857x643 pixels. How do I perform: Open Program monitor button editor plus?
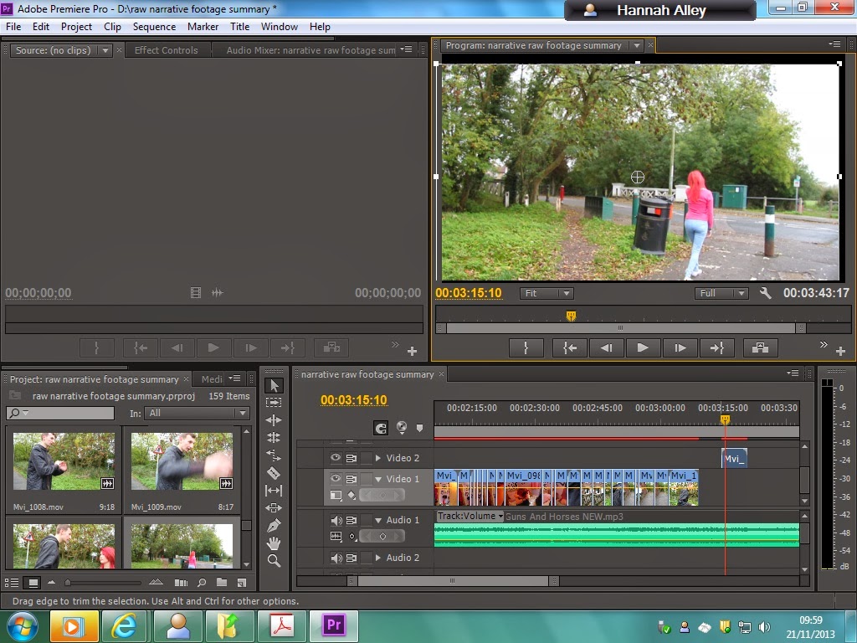(x=840, y=351)
